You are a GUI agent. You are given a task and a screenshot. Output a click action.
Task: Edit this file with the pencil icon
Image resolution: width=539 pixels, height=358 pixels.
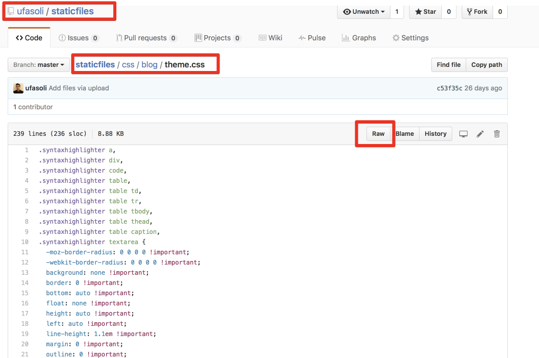pyautogui.click(x=480, y=134)
